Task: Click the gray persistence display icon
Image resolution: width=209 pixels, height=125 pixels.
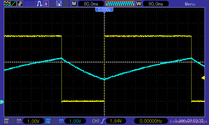Action: 20,4
